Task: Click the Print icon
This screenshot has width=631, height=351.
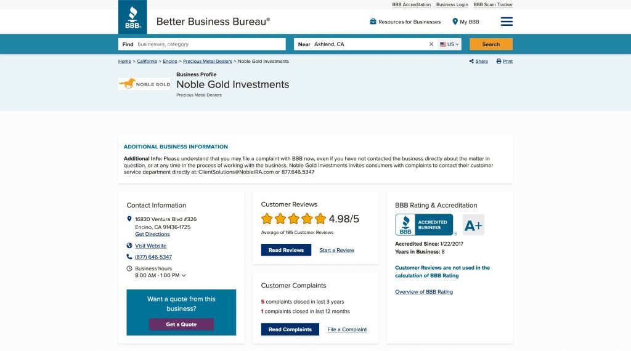Action: coord(499,62)
